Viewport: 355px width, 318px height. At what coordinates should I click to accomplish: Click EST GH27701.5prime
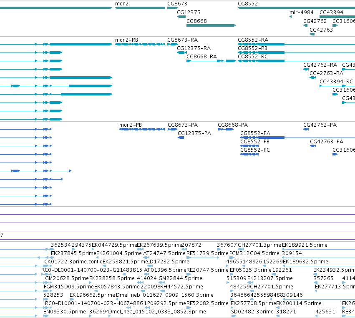pos(272,287)
